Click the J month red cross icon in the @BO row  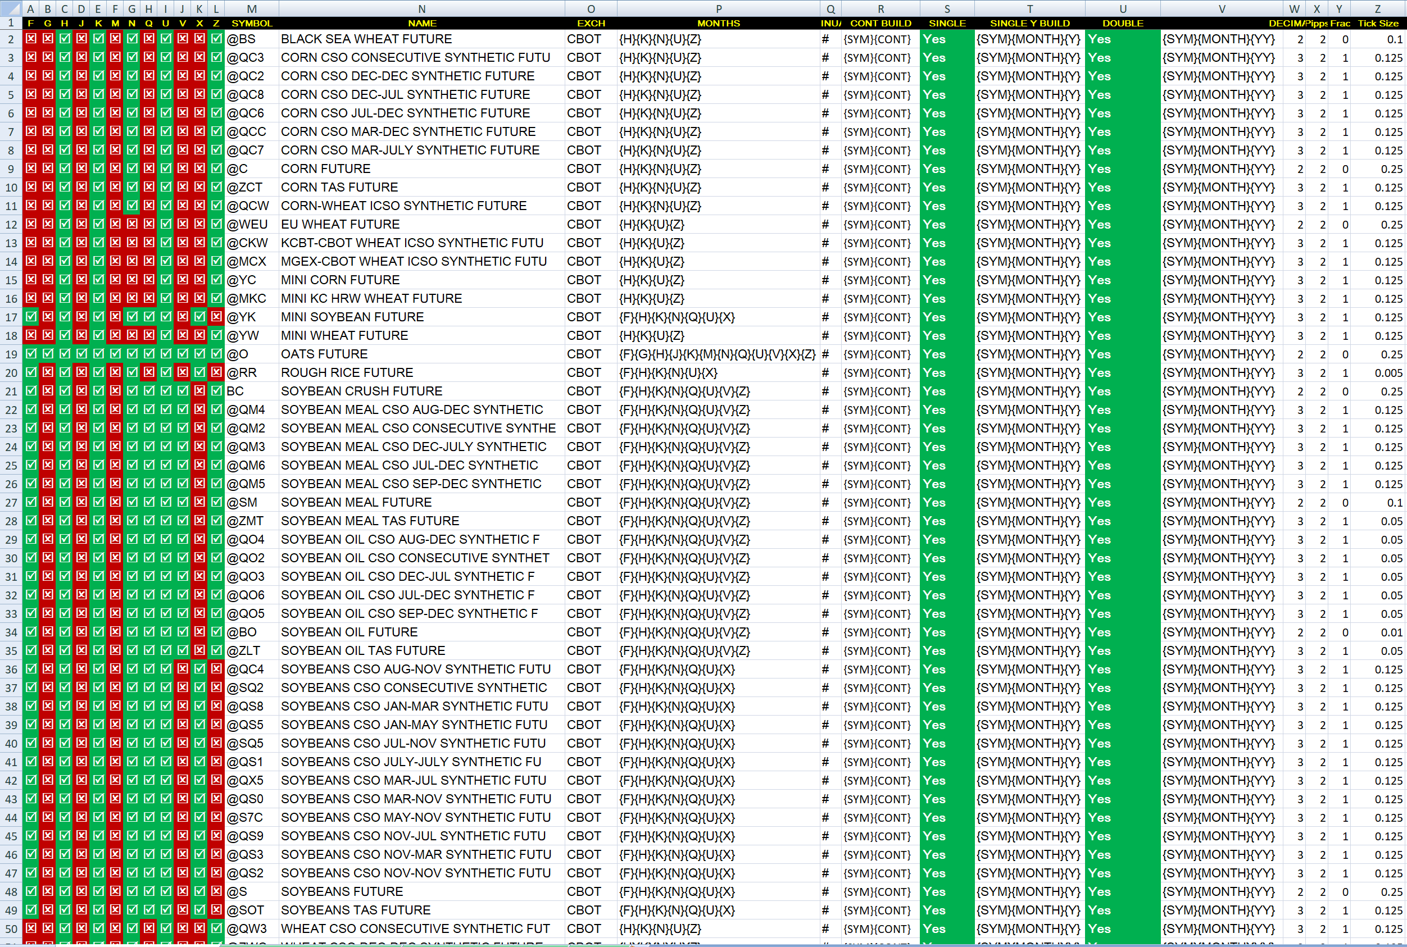tap(81, 632)
